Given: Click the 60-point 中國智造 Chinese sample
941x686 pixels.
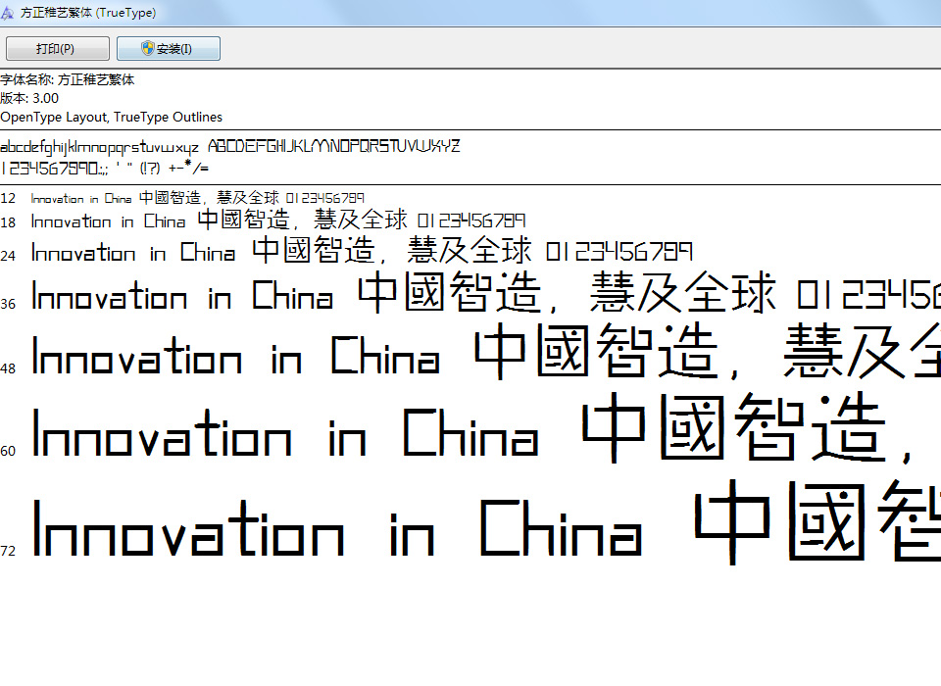Looking at the screenshot, I should coord(734,427).
